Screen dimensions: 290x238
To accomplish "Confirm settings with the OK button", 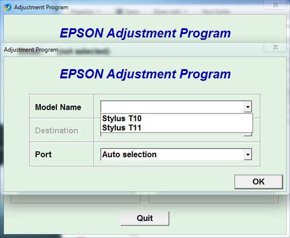I will (x=259, y=182).
